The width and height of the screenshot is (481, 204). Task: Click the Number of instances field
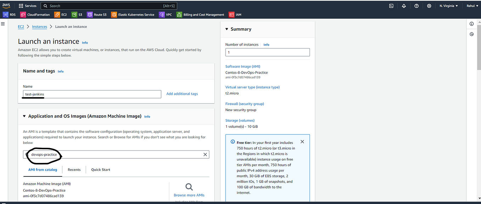(x=267, y=52)
